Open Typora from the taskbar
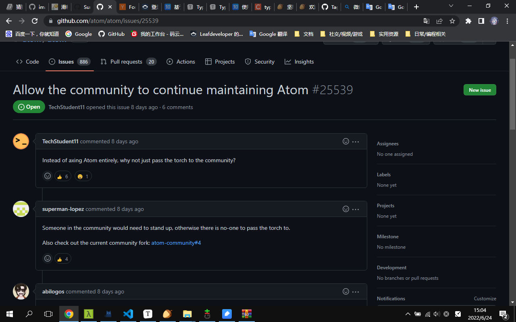The width and height of the screenshot is (516, 322). click(x=148, y=314)
